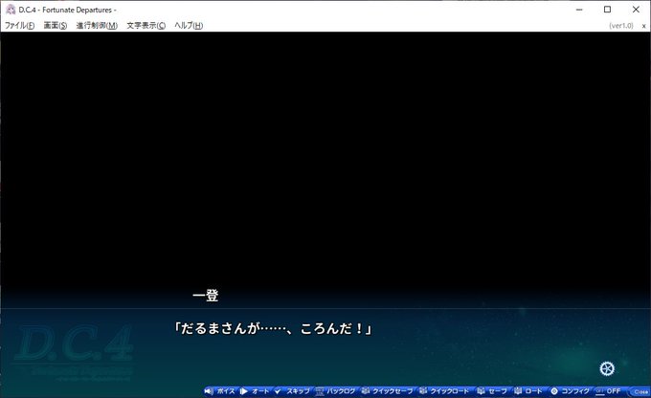
Task: Click the small x beside ver1.0
Action: 644,26
